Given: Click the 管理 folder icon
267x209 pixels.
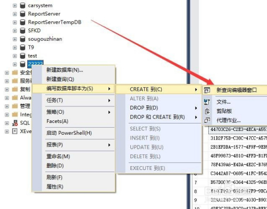Looking at the screenshot, I should click(15, 106).
